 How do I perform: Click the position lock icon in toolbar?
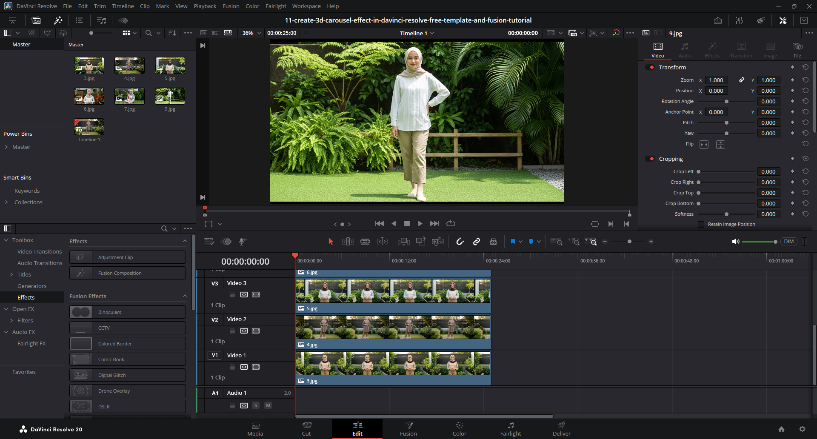coord(493,242)
